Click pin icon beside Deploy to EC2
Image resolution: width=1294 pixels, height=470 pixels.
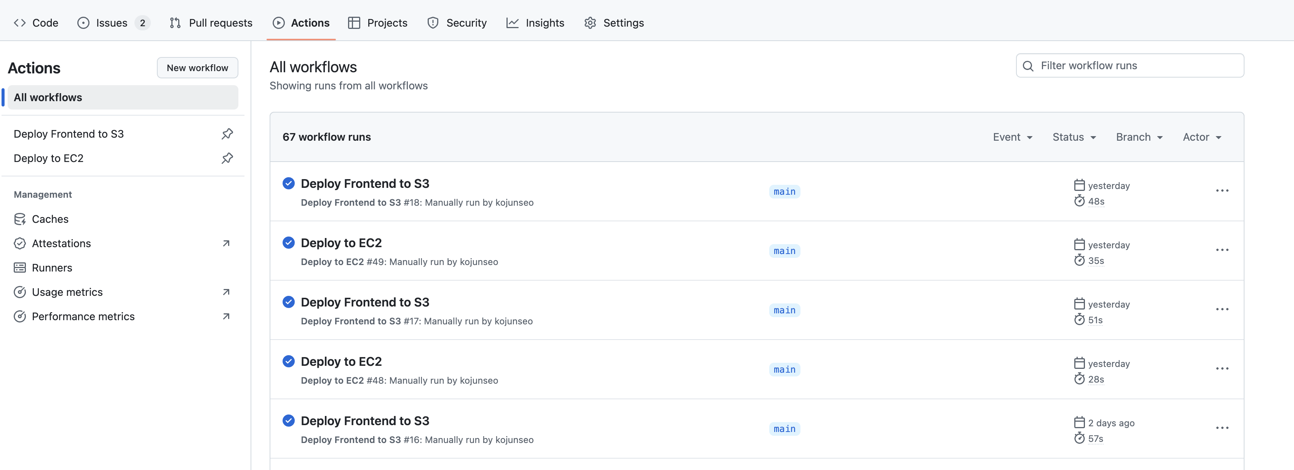pos(227,159)
